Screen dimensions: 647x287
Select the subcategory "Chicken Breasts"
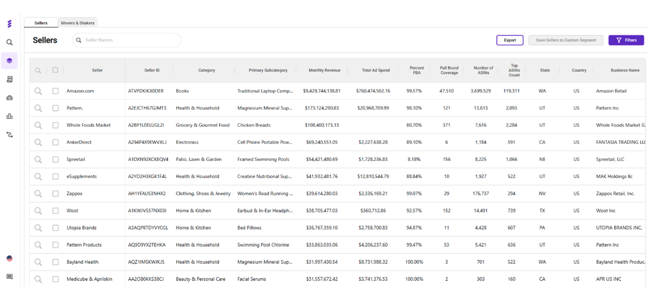pyautogui.click(x=254, y=125)
